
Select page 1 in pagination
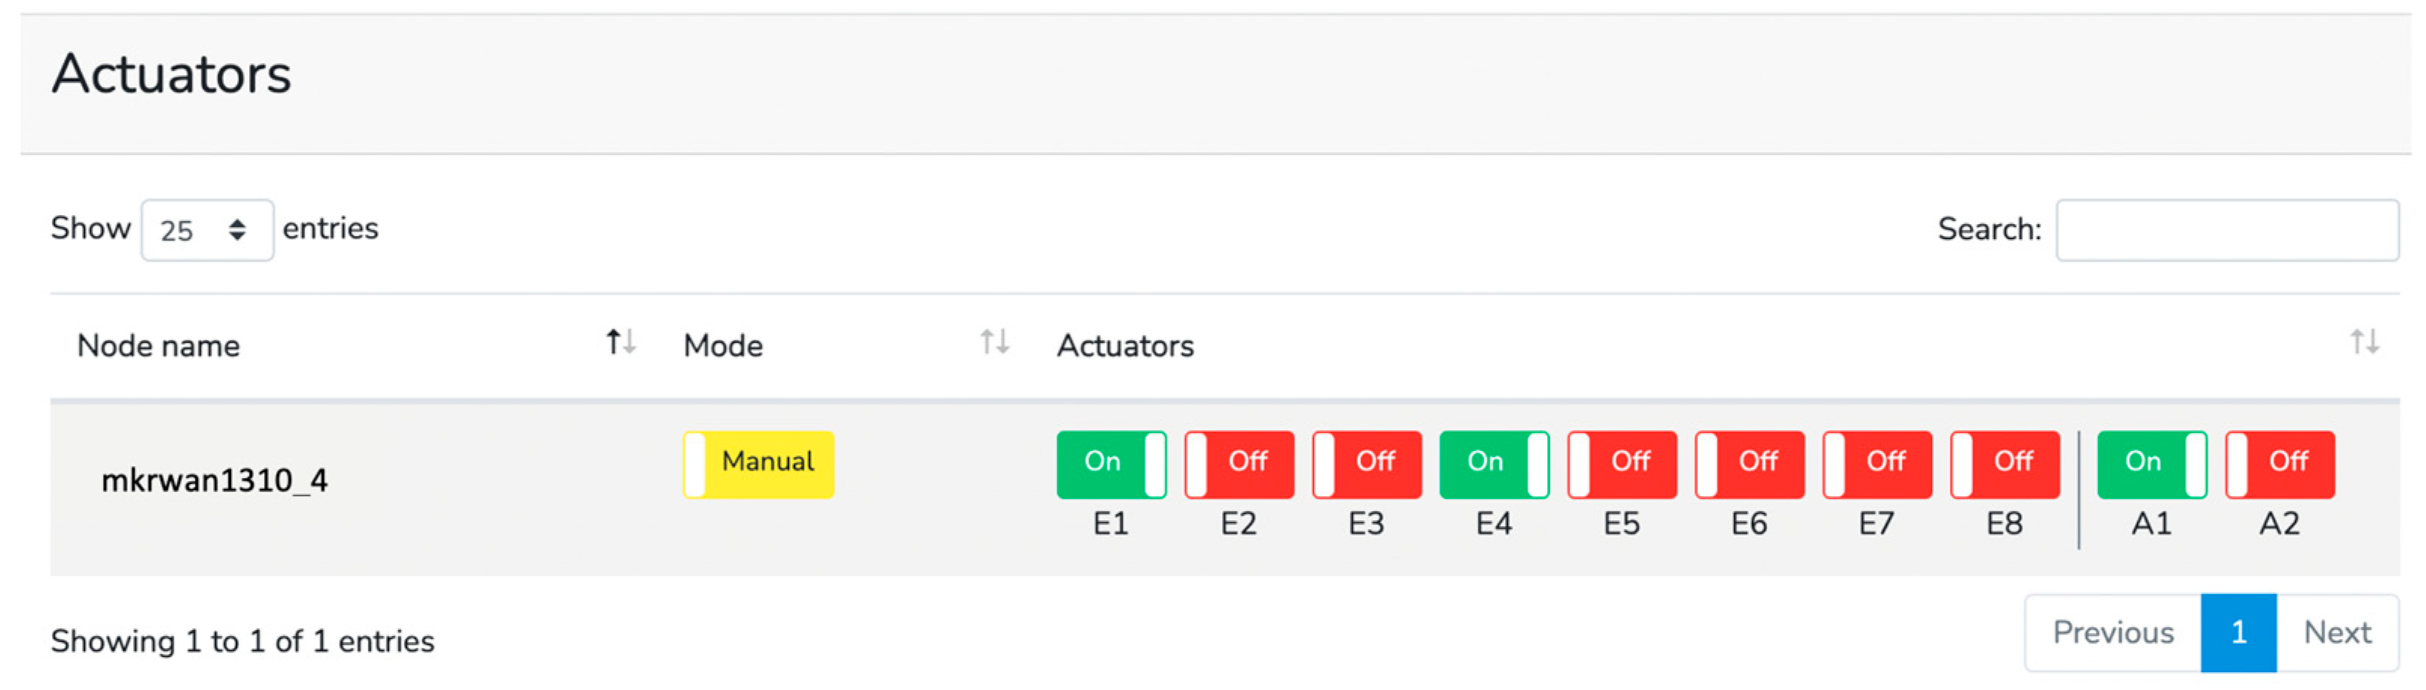tap(2238, 633)
